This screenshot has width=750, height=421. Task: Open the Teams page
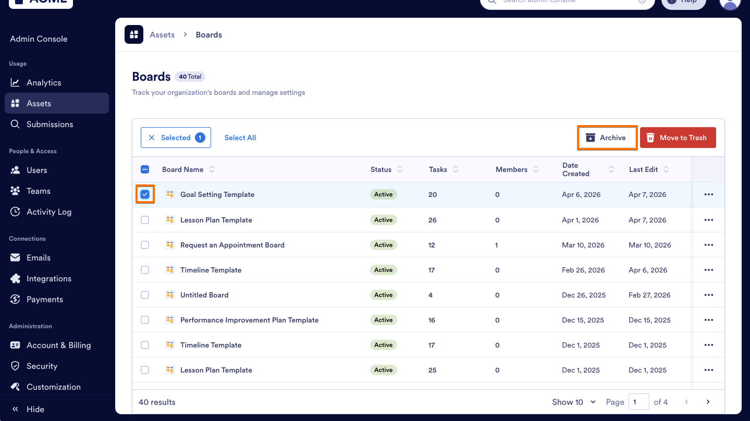tap(39, 191)
